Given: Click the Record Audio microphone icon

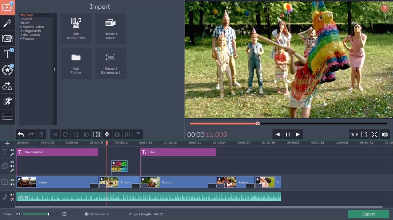Looking at the screenshot, I should coord(106,134).
